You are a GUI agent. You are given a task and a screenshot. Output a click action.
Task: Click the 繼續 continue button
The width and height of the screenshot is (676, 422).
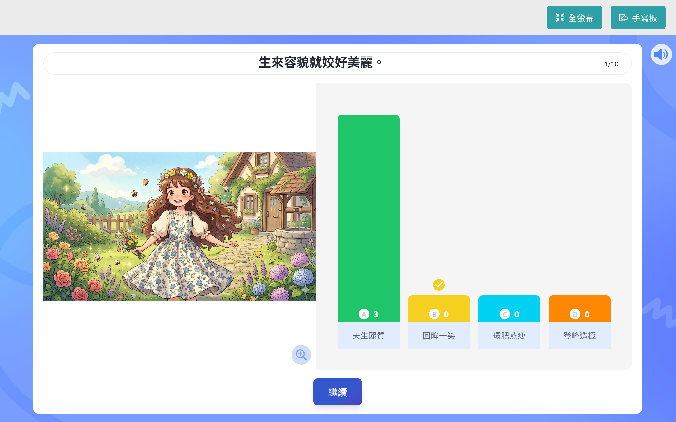337,392
